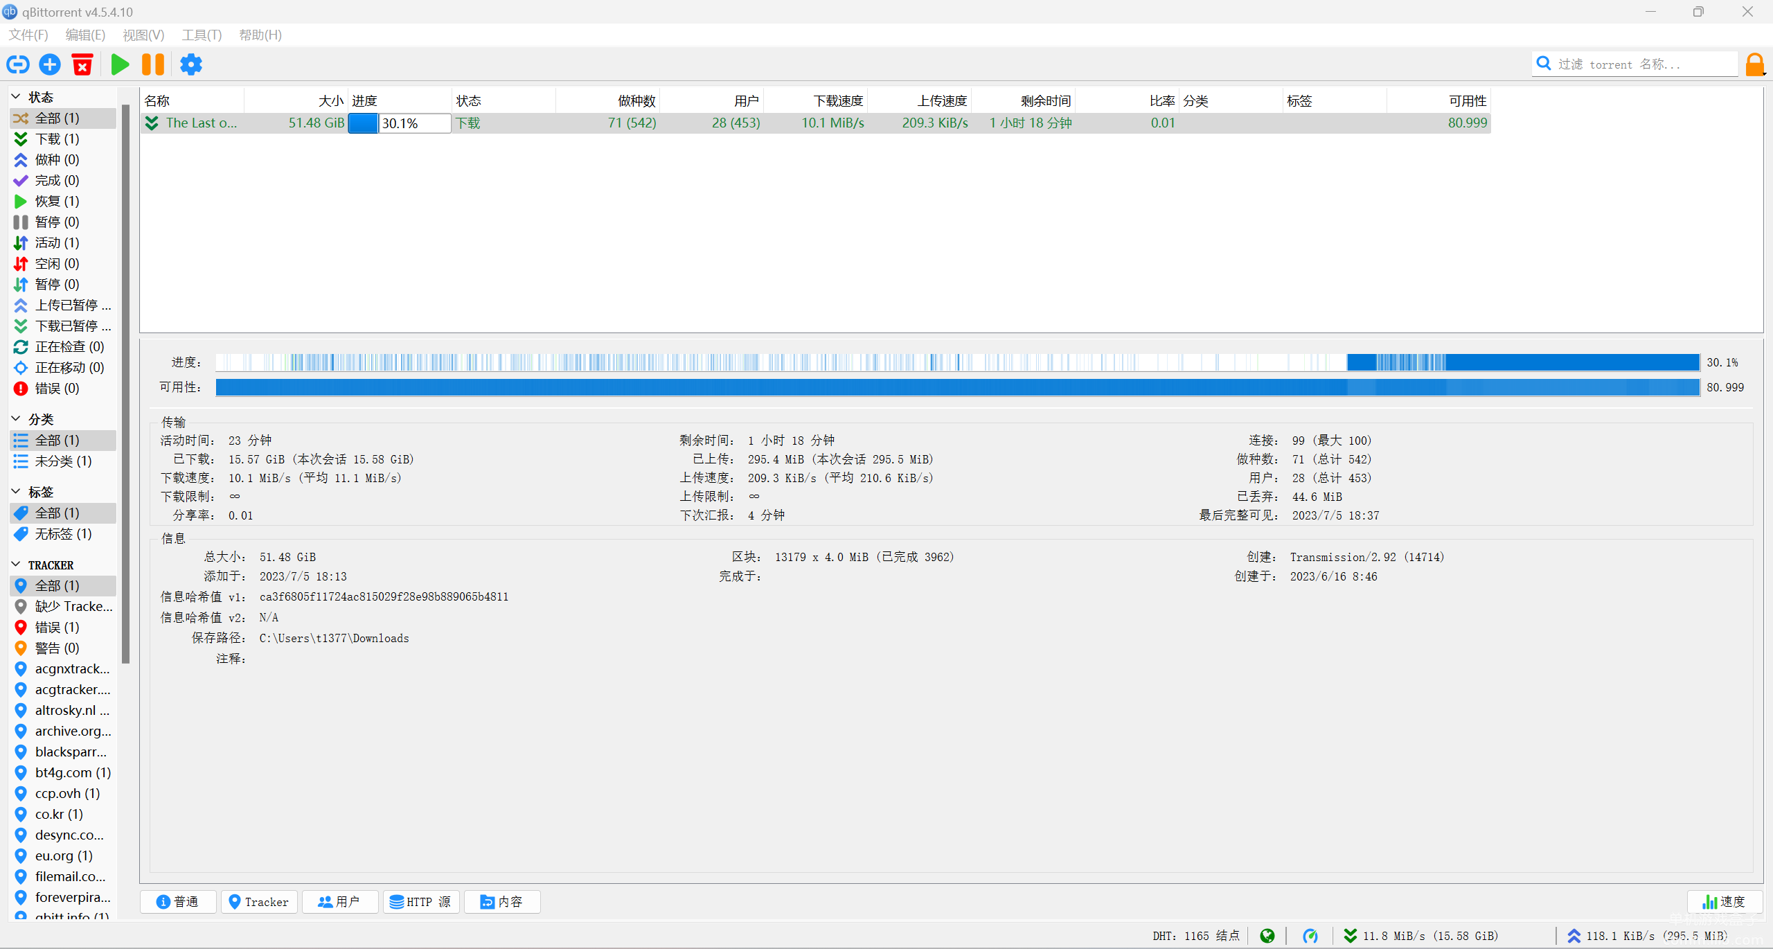Select 下载 (1) status filter
This screenshot has height=949, width=1773.
click(x=63, y=139)
